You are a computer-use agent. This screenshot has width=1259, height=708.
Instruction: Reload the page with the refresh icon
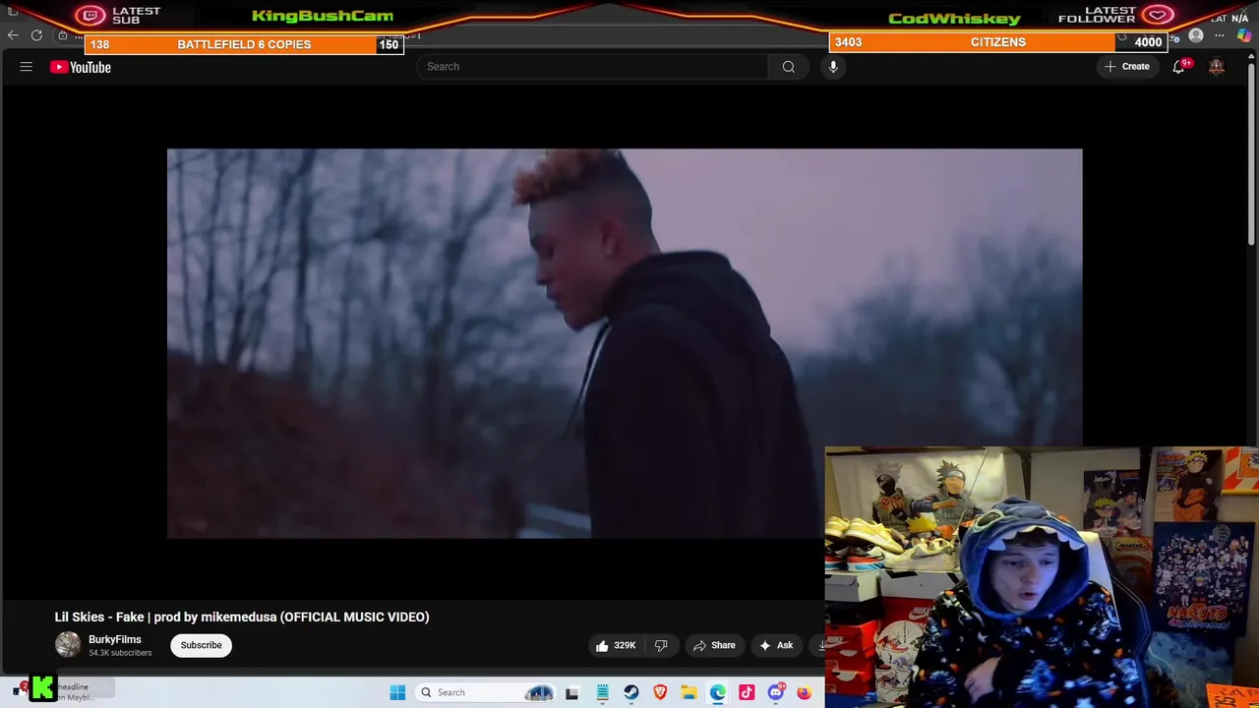[x=36, y=35]
